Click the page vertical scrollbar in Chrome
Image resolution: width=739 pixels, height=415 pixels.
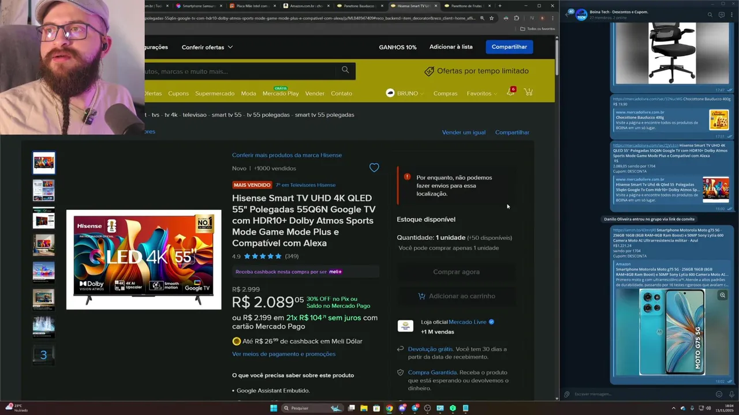click(x=557, y=58)
